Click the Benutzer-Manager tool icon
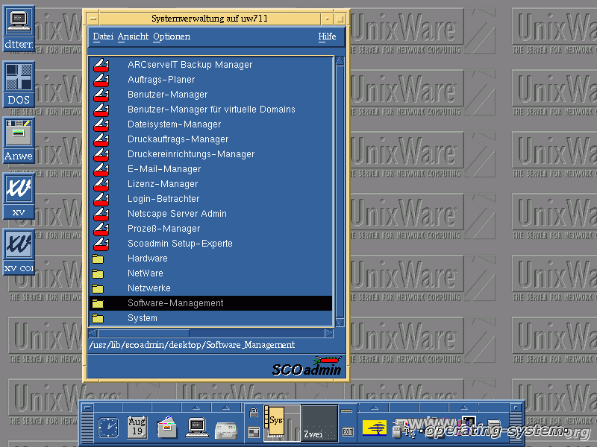The image size is (597, 447). coord(101,95)
